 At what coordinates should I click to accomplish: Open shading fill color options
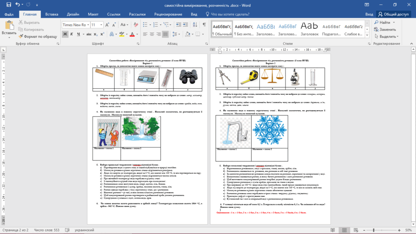pyautogui.click(x=188, y=34)
